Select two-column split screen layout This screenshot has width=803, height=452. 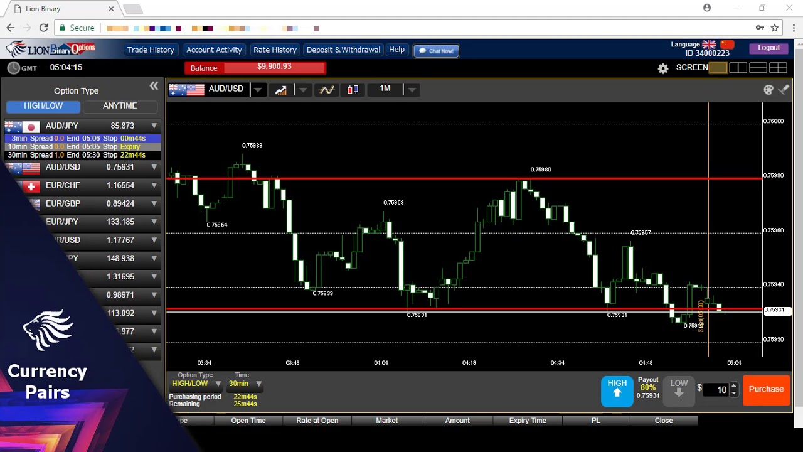click(x=738, y=68)
